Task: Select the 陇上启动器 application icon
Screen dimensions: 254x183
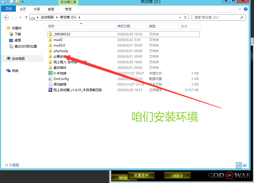Action: tap(50, 90)
